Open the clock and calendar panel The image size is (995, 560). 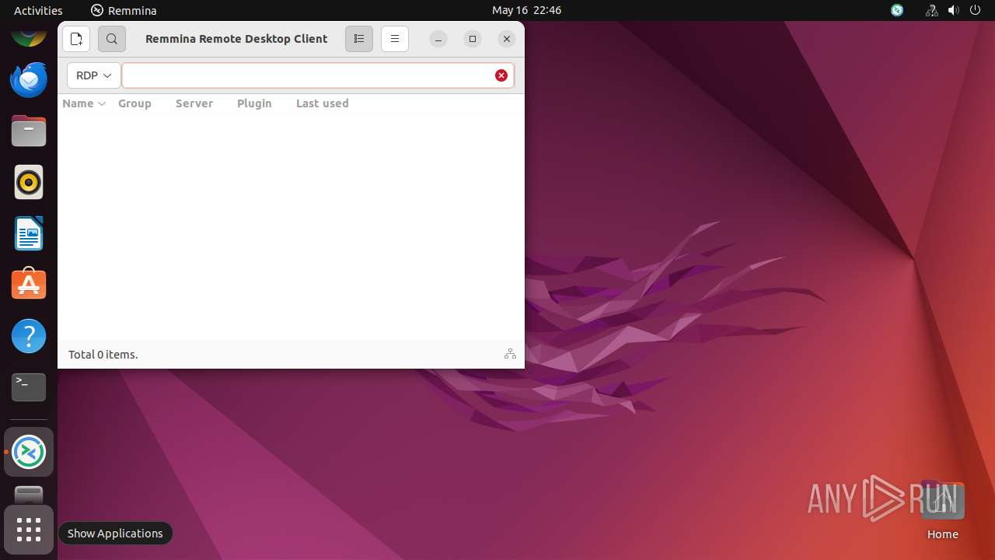pos(526,10)
